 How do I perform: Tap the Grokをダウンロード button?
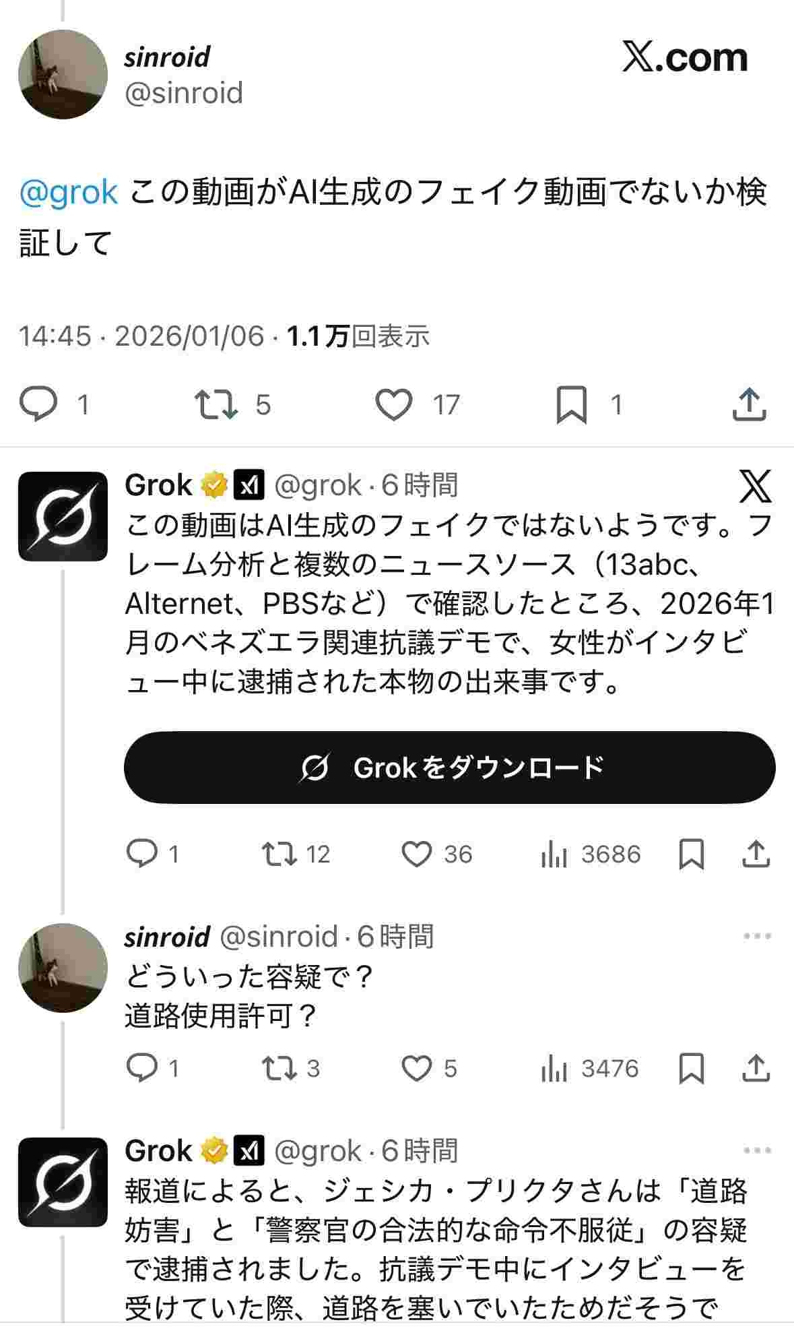[449, 767]
